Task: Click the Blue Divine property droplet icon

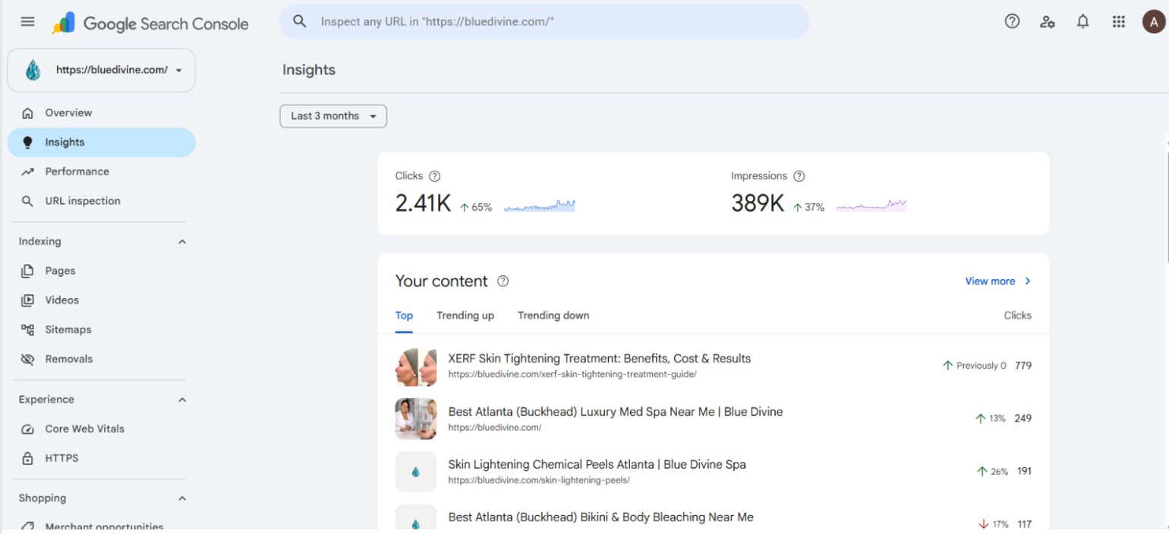Action: pyautogui.click(x=33, y=70)
